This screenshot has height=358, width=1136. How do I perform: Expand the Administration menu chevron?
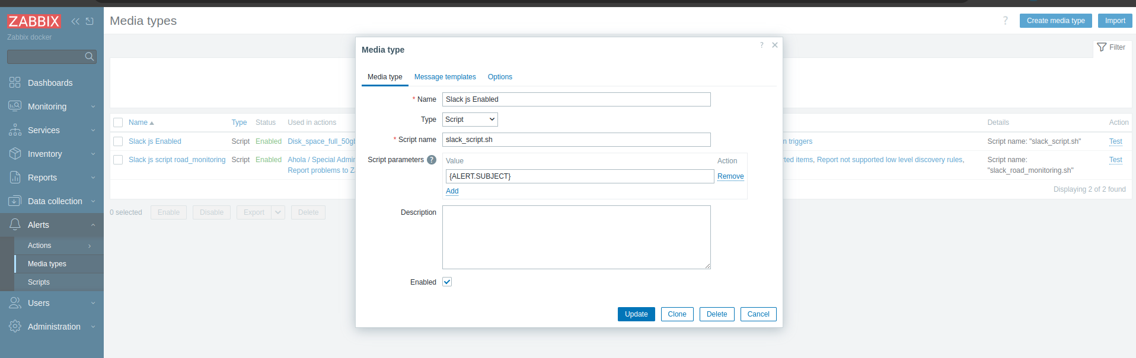click(93, 327)
